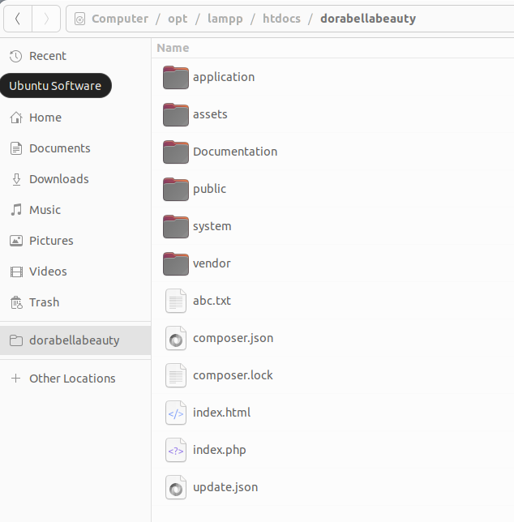Select the dorabellabeauty bookmark in the sidebar
Screen dimensions: 514x522
pyautogui.click(x=74, y=340)
